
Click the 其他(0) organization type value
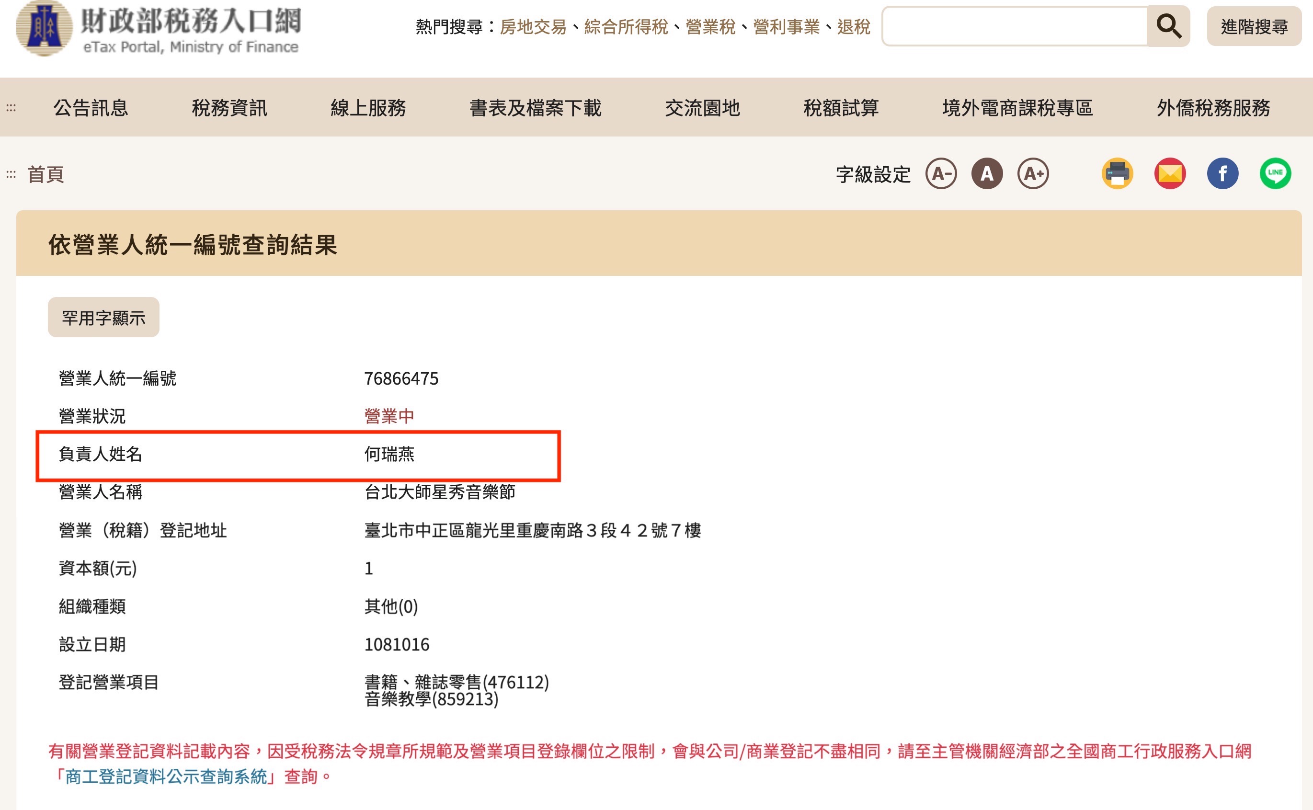[391, 606]
